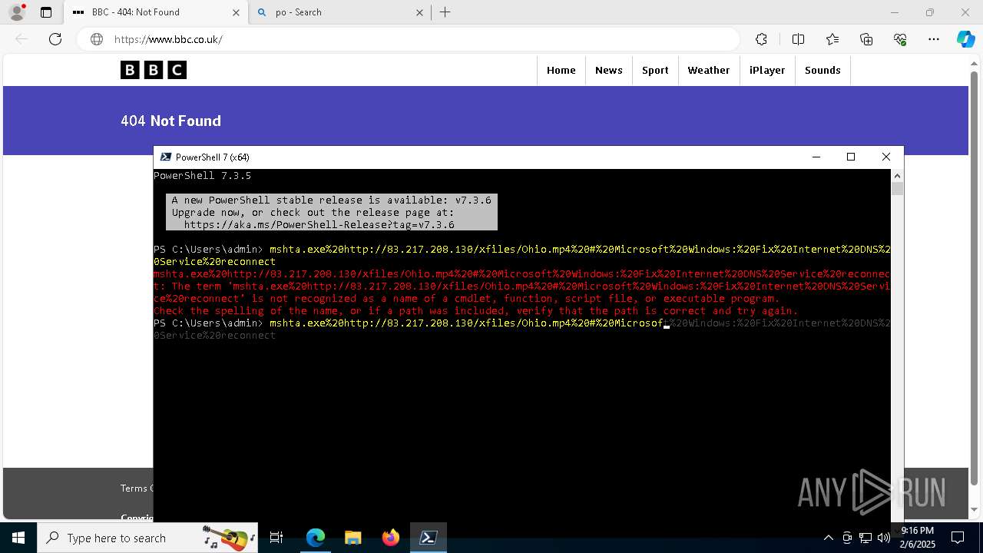Go to BBC News link

coord(608,70)
